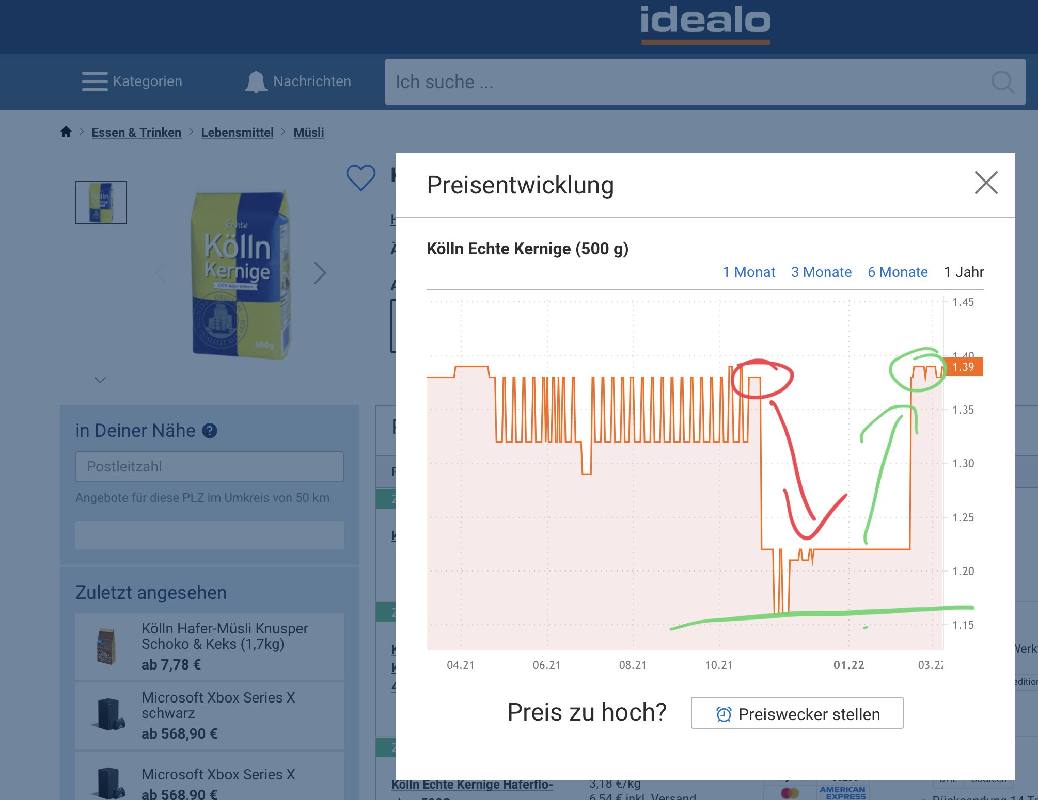
Task: Open the Müsli breadcrumb link
Action: [x=309, y=133]
